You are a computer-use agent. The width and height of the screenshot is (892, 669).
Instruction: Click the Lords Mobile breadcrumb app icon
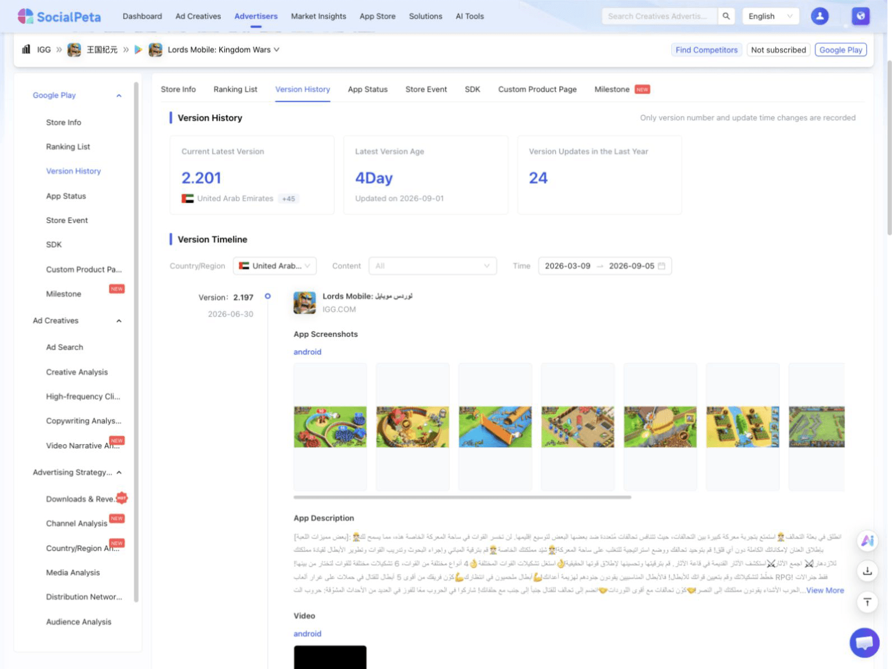coord(156,50)
